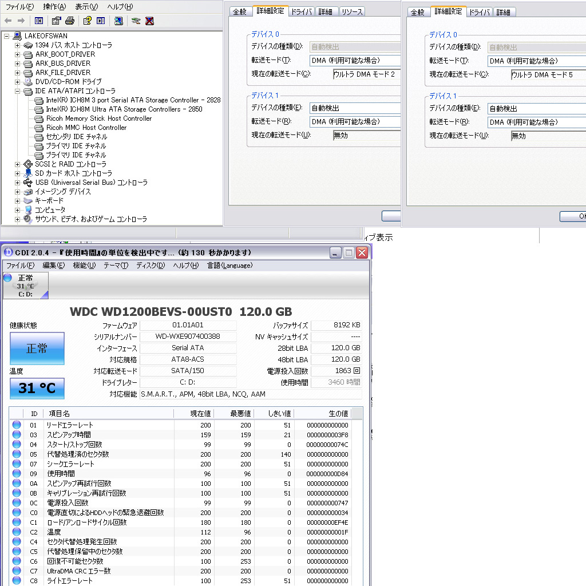Click the Print icon in the toolbar
The height and width of the screenshot is (586, 586).
click(70, 21)
